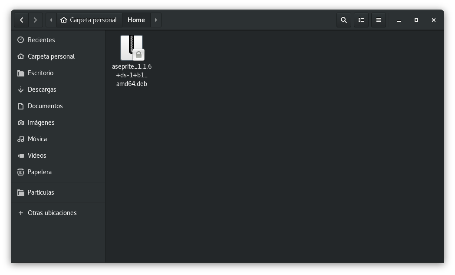Open the search magnifier button
This screenshot has height=275, width=455.
(x=344, y=20)
